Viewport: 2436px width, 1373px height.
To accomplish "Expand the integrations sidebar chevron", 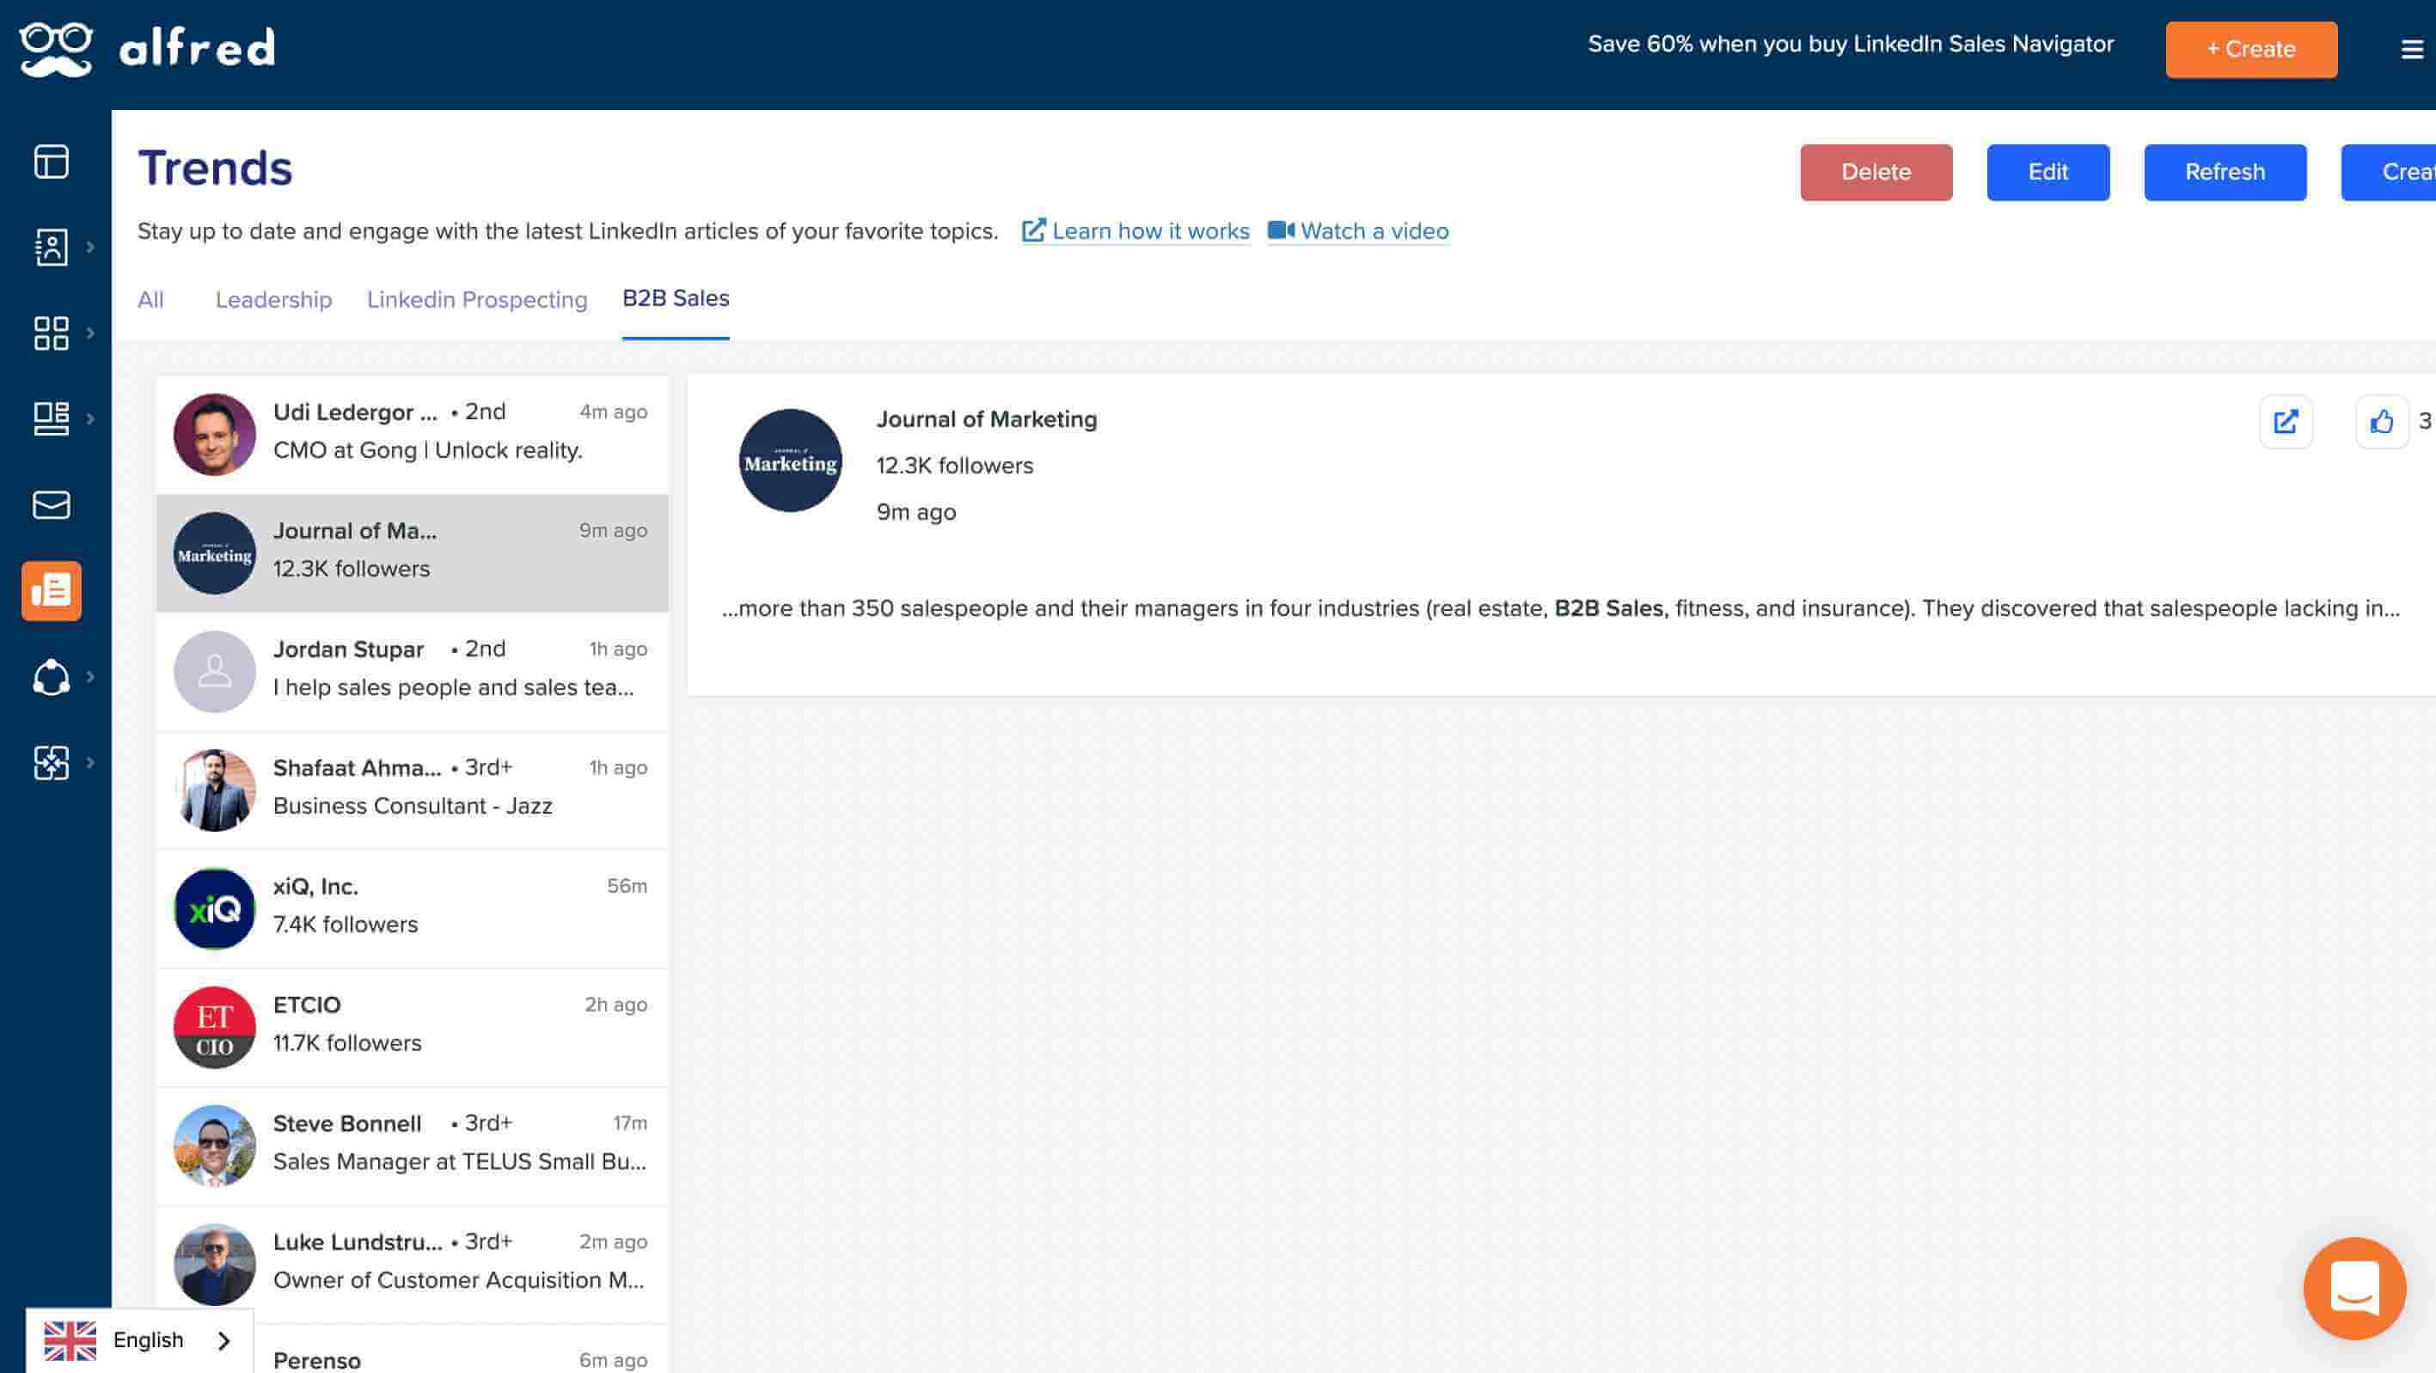I will click(x=91, y=763).
